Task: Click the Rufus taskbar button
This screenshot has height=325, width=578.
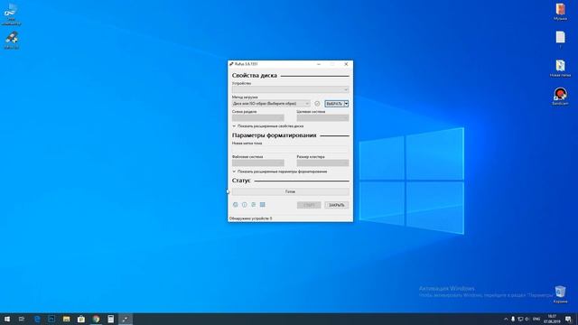Action: tap(126, 319)
